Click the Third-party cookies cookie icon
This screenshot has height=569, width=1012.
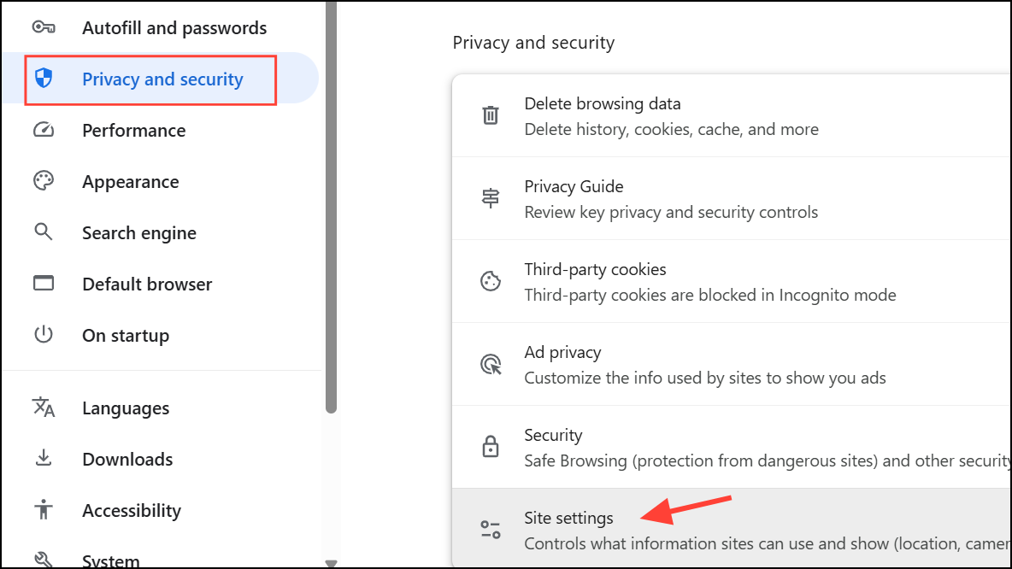pyautogui.click(x=490, y=280)
